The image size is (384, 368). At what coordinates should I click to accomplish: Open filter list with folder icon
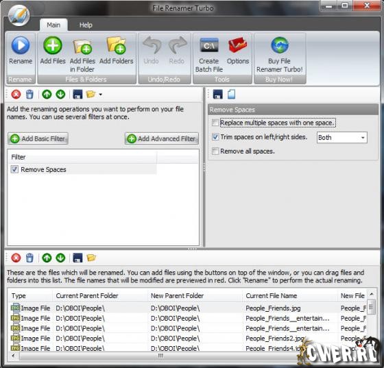[91, 95]
